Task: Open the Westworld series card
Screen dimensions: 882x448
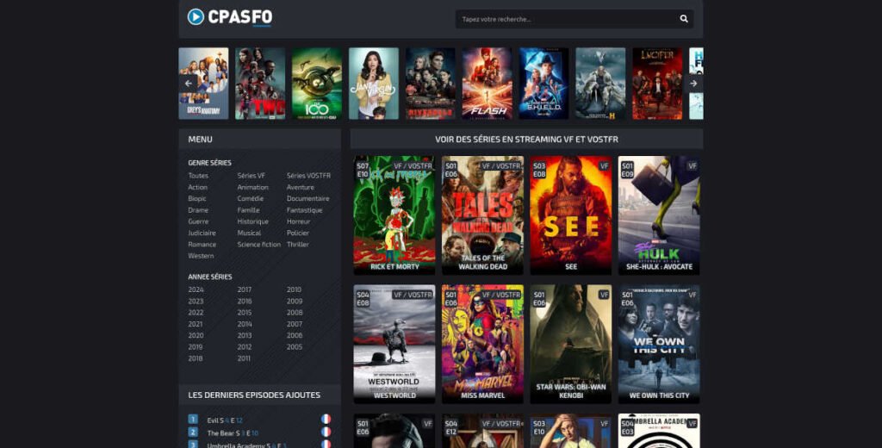Action: pyautogui.click(x=394, y=345)
